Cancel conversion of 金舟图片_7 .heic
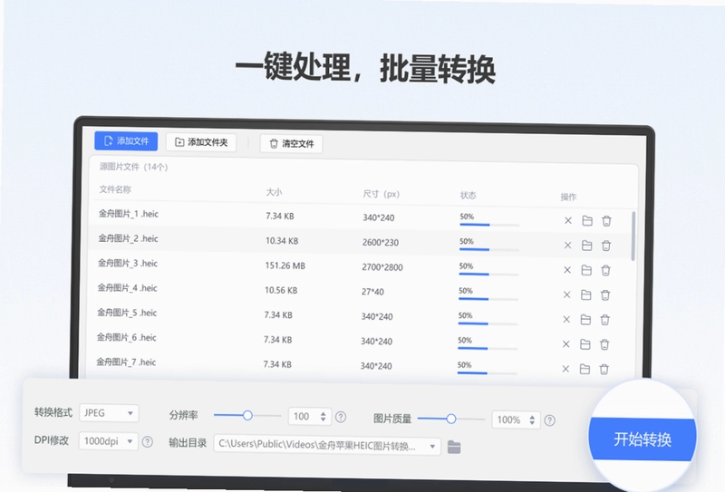The image size is (725, 492). (565, 369)
